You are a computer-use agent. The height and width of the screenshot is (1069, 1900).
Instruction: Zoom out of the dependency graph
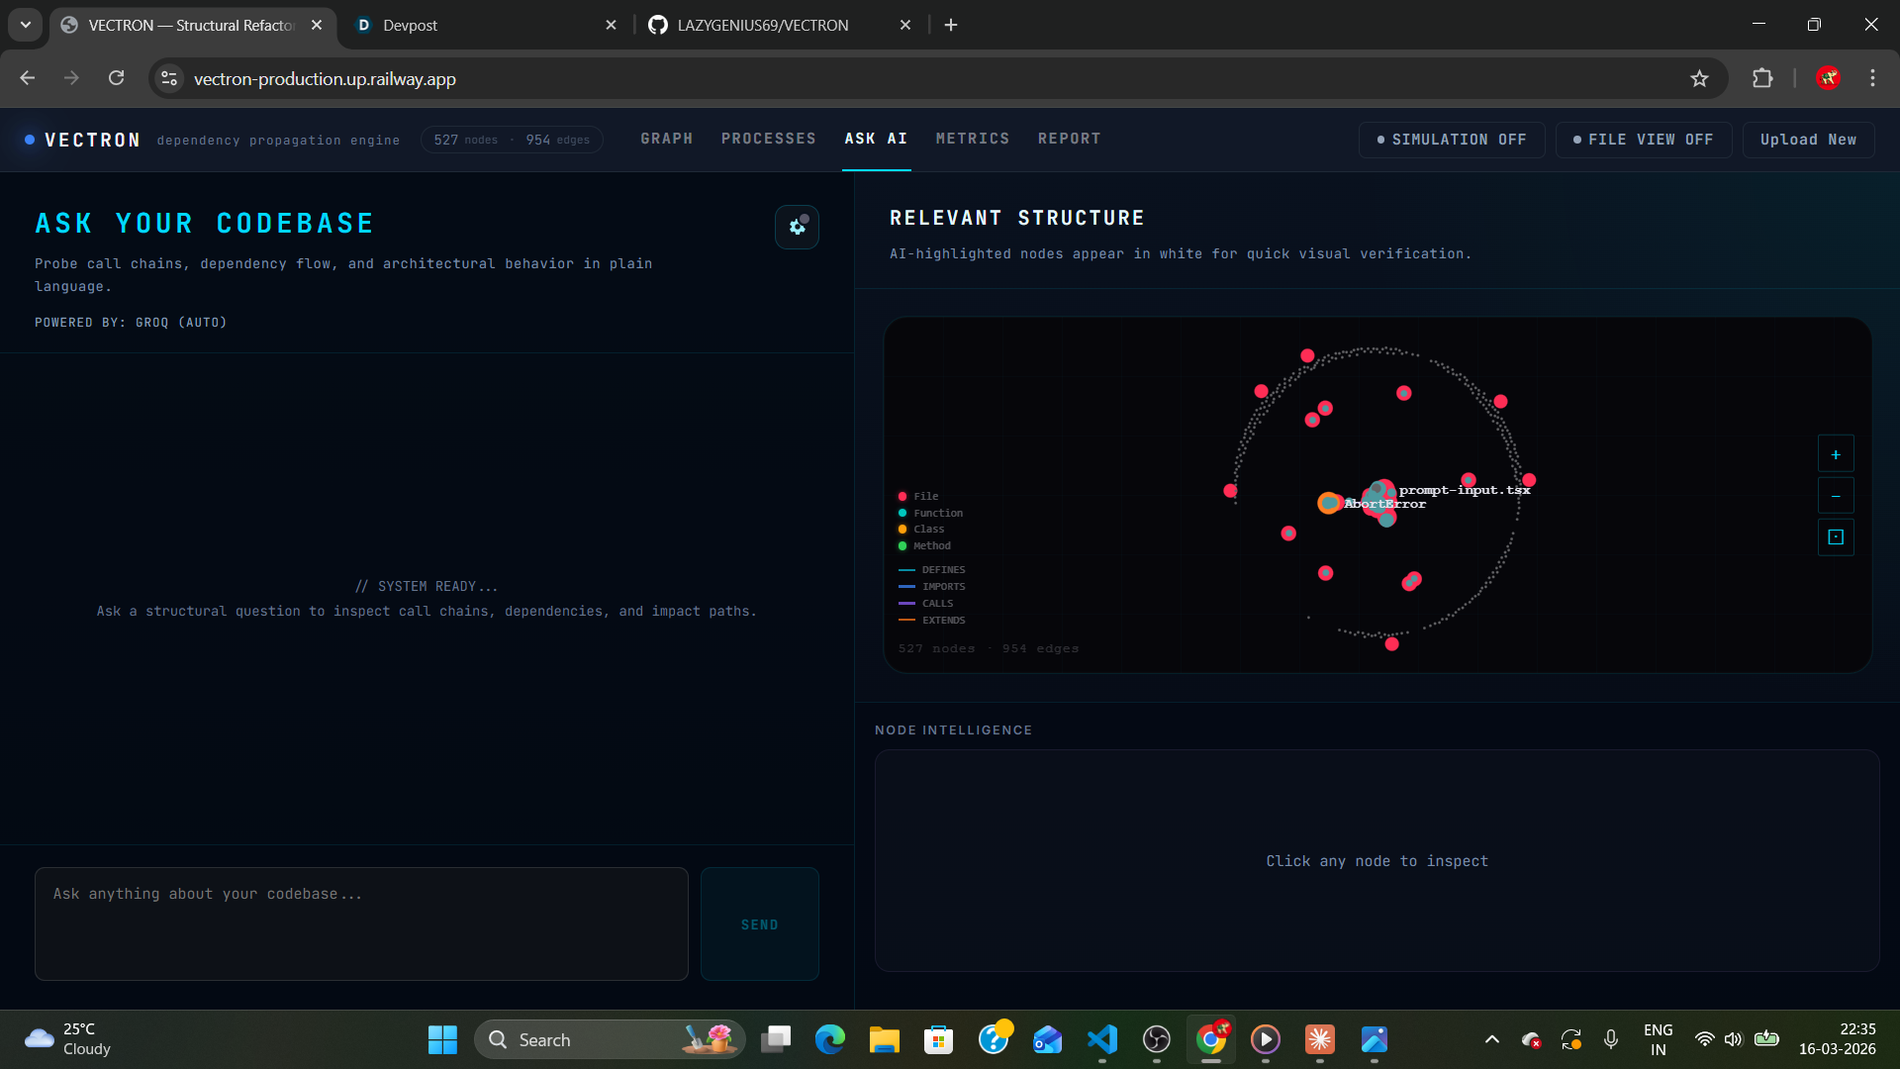1836,495
